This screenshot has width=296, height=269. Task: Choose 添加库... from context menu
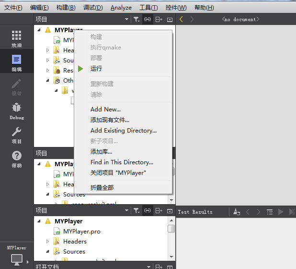click(123, 152)
